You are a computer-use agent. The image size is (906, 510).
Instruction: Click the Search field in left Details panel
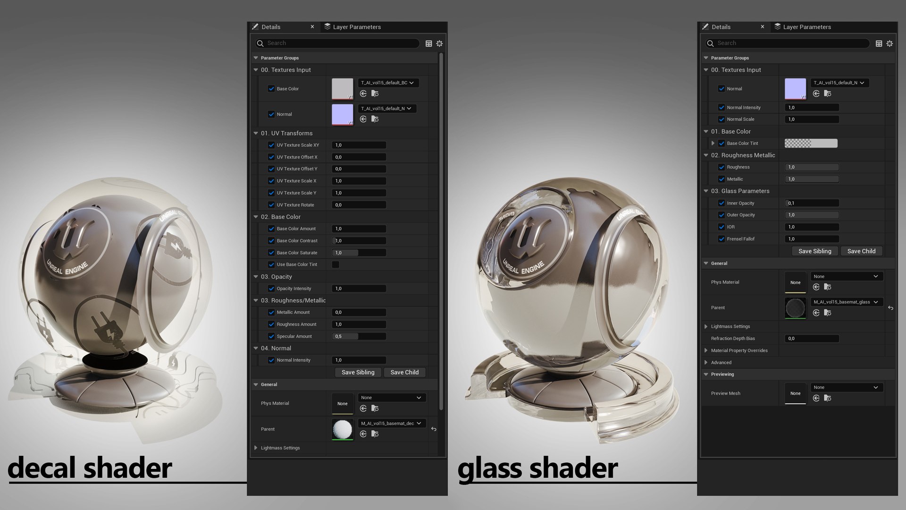pos(340,43)
